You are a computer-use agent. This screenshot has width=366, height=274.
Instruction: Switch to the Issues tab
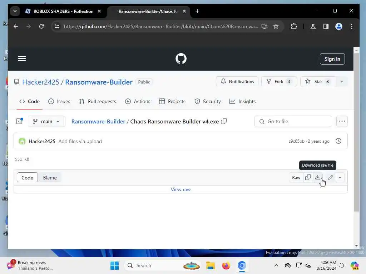coord(59,101)
